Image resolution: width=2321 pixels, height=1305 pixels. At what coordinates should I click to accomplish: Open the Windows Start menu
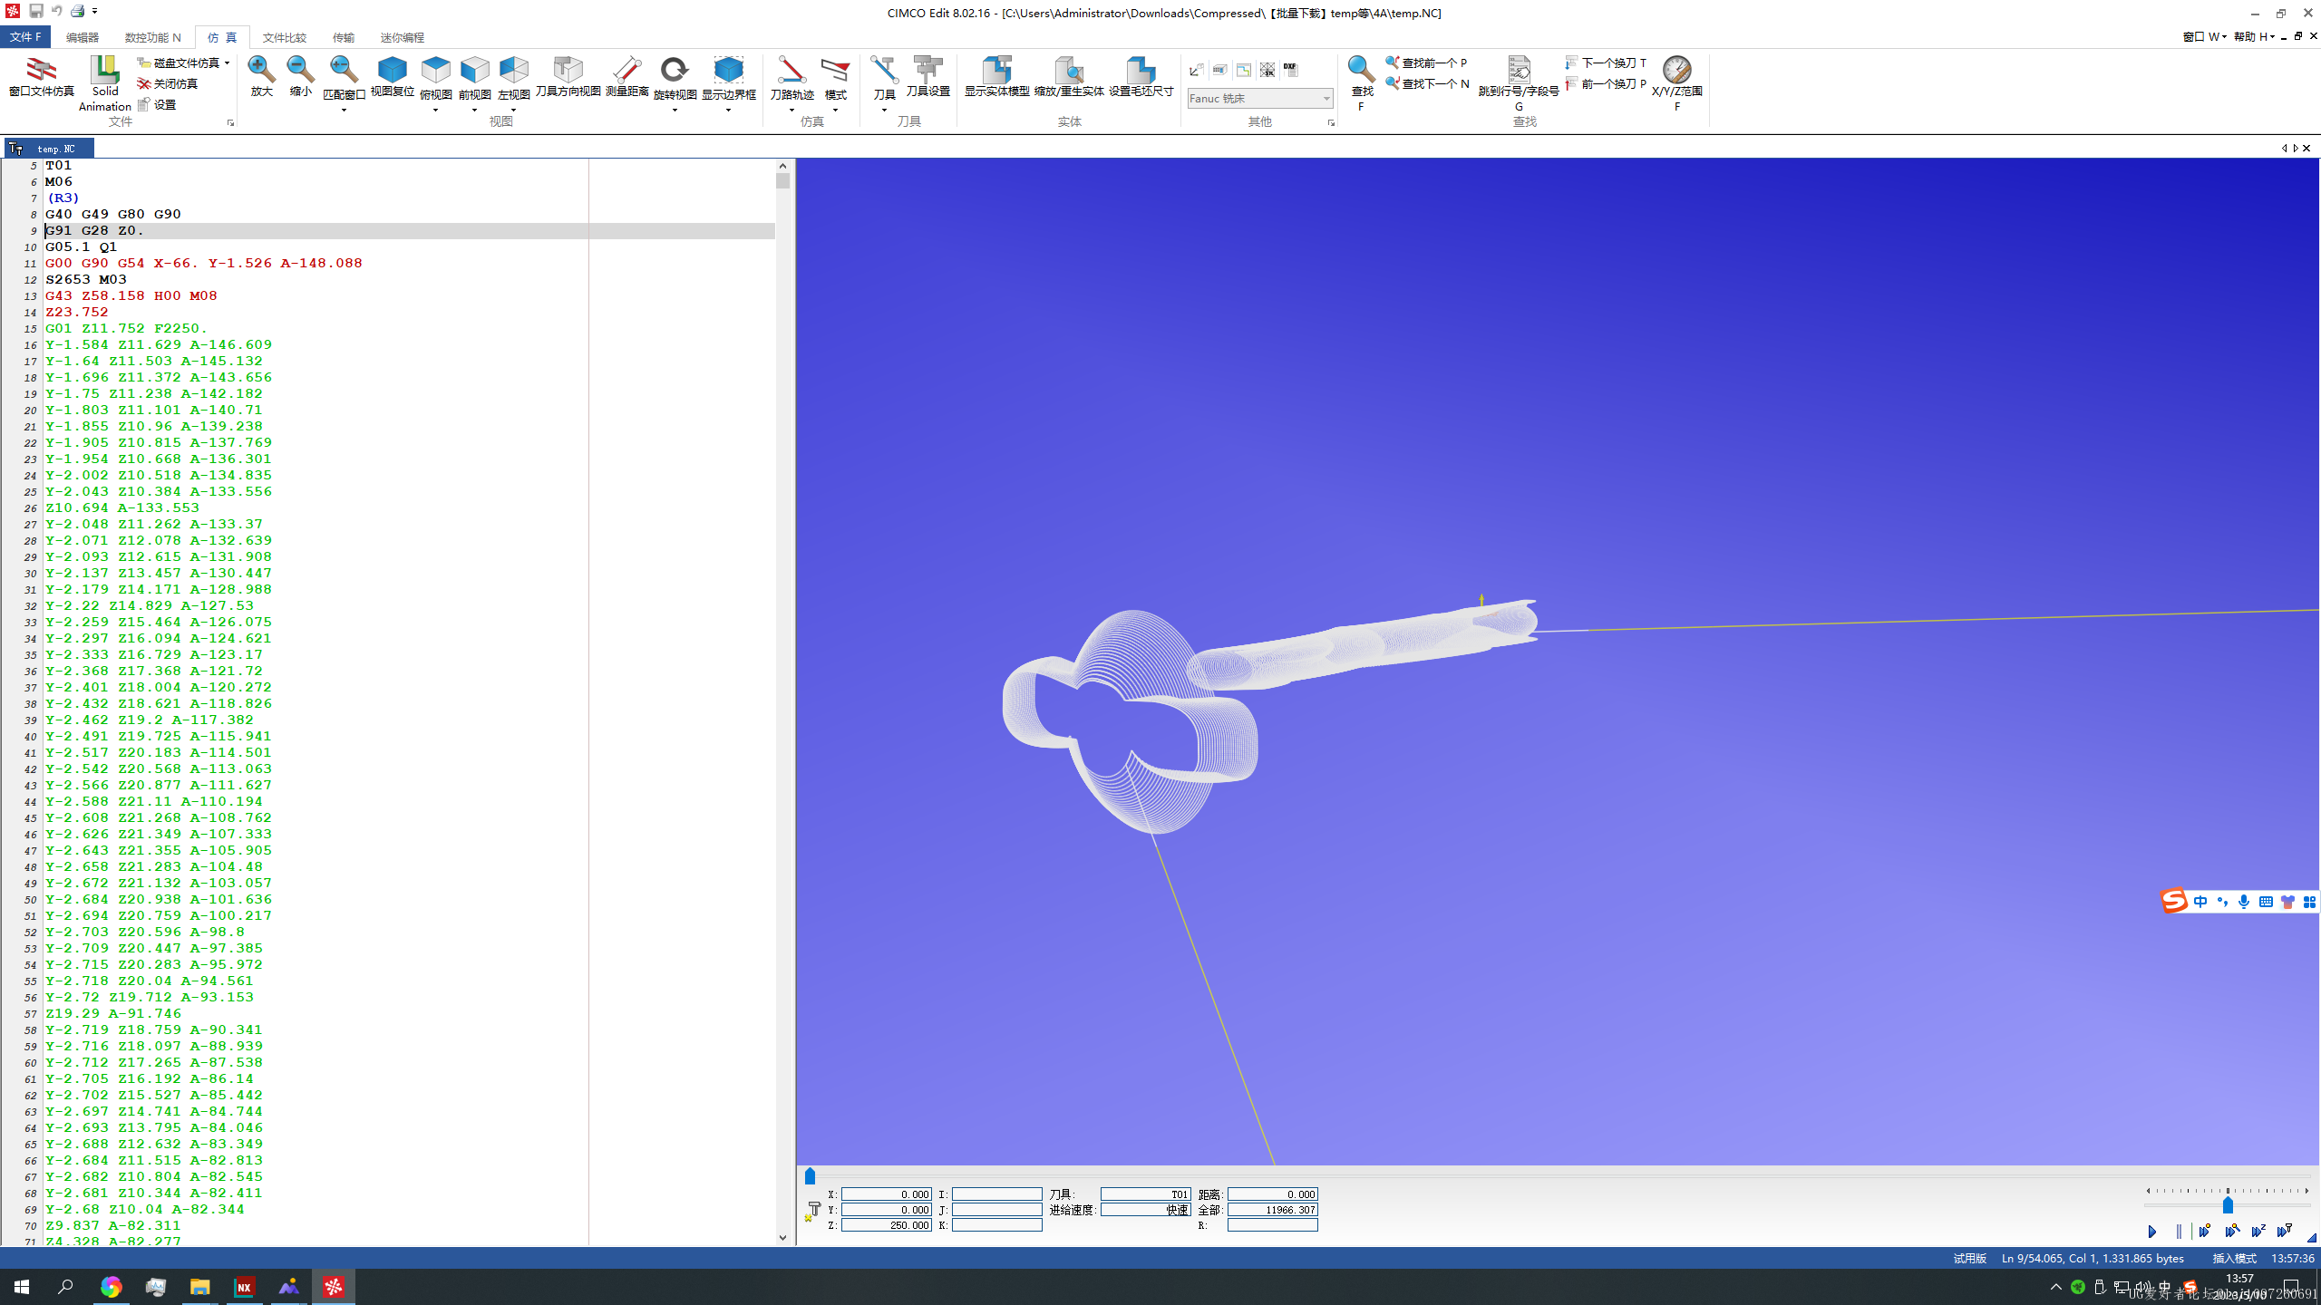[x=22, y=1287]
